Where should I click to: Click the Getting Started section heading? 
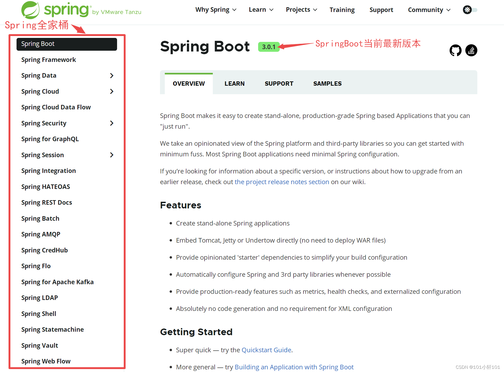click(196, 332)
